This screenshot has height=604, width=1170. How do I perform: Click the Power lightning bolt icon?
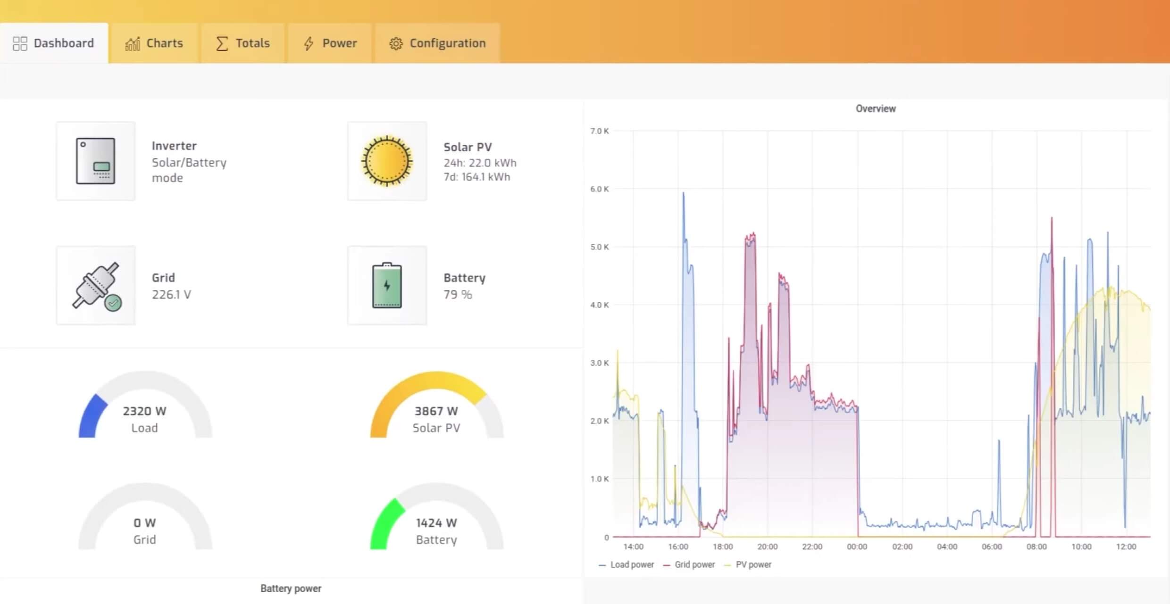[x=309, y=43]
